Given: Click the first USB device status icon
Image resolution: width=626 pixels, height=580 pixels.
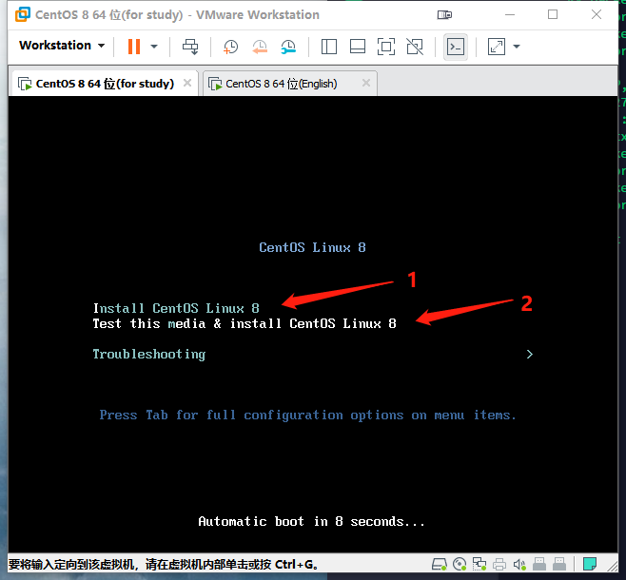Looking at the screenshot, I should coord(539,564).
